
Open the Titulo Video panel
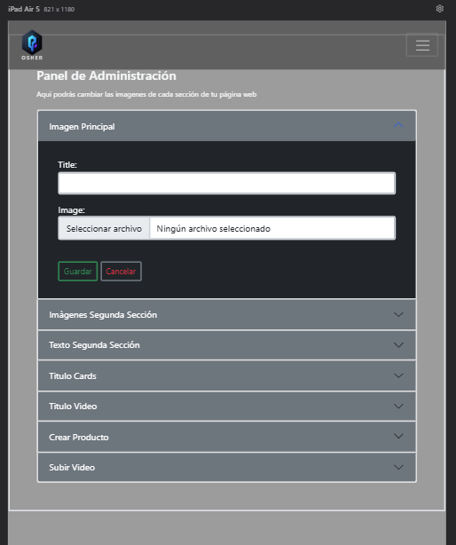(227, 406)
